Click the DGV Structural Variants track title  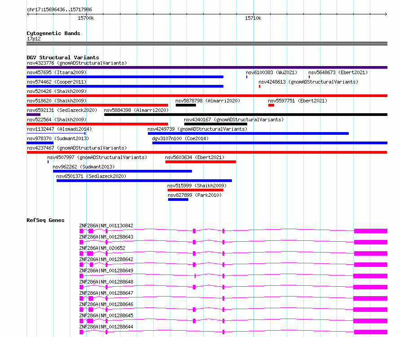(63, 58)
